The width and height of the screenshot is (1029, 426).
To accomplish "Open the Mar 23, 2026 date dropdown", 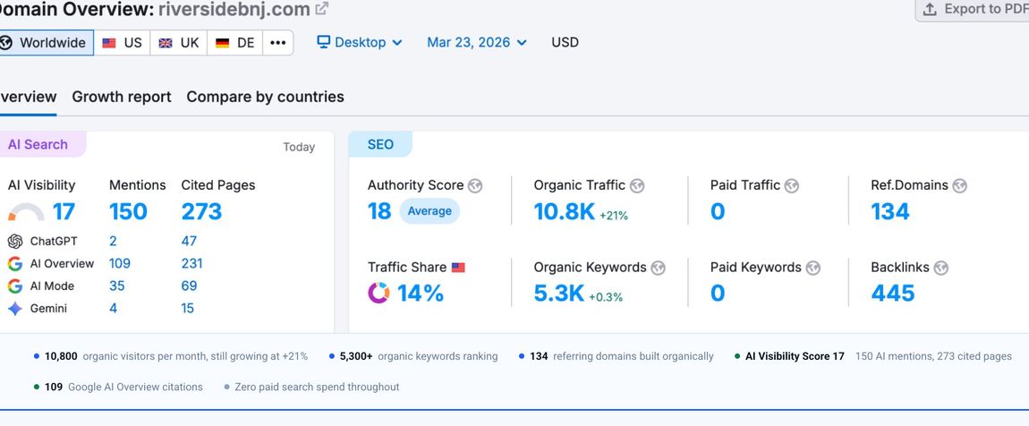I will coord(477,43).
